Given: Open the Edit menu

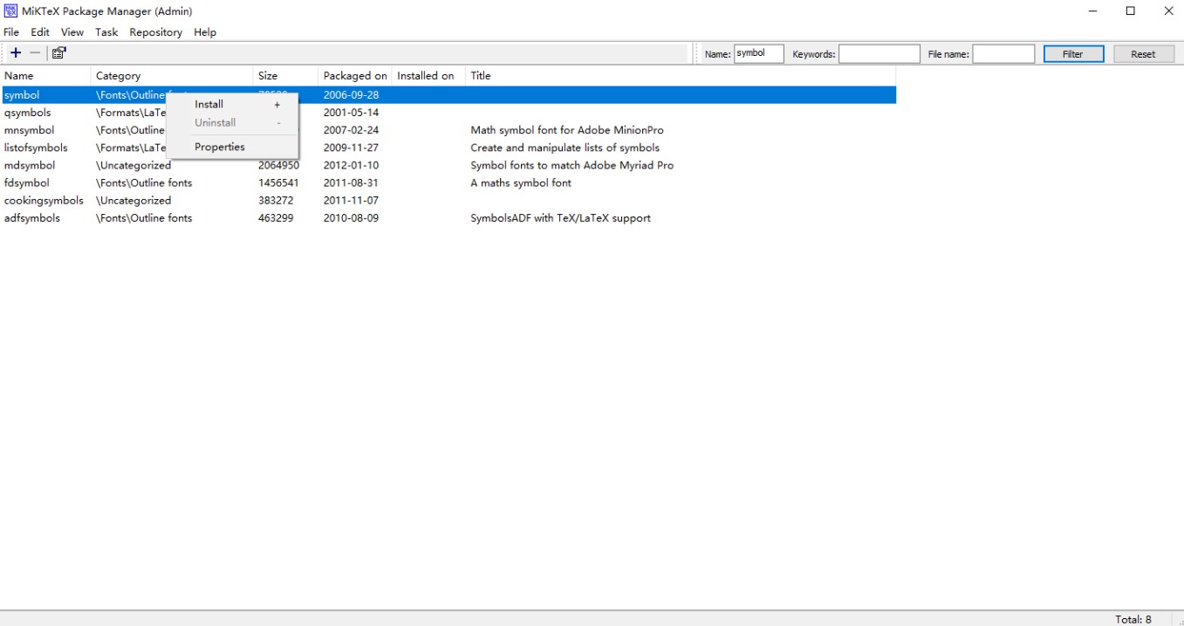Looking at the screenshot, I should point(40,32).
